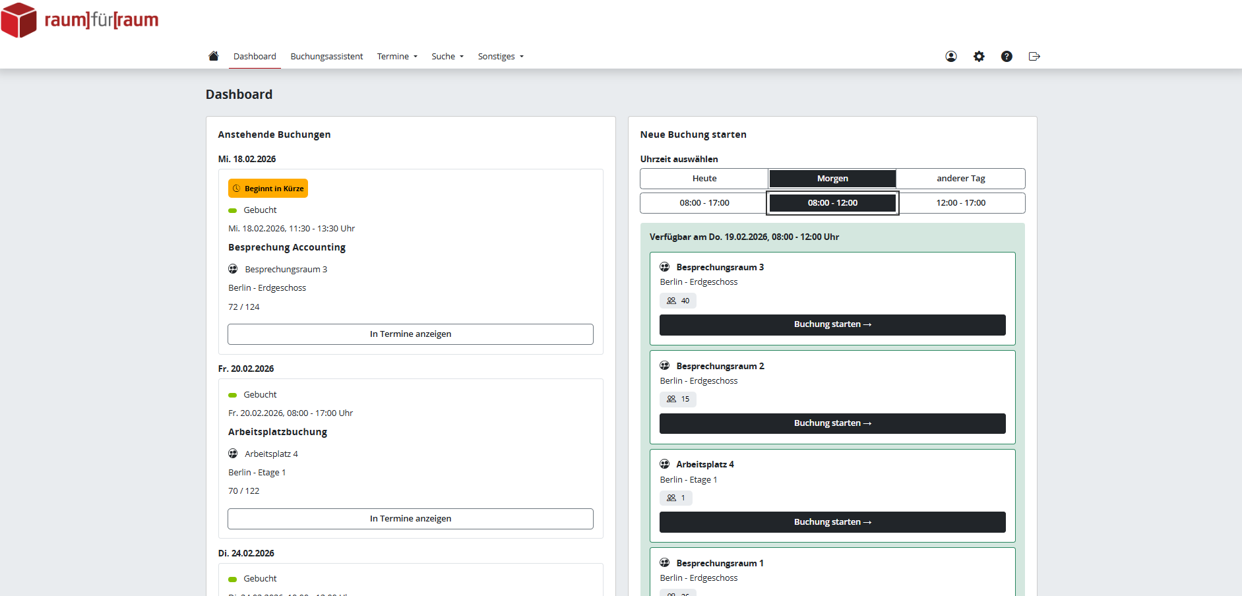Select Morgen day option
Image resolution: width=1242 pixels, height=596 pixels.
[832, 179]
